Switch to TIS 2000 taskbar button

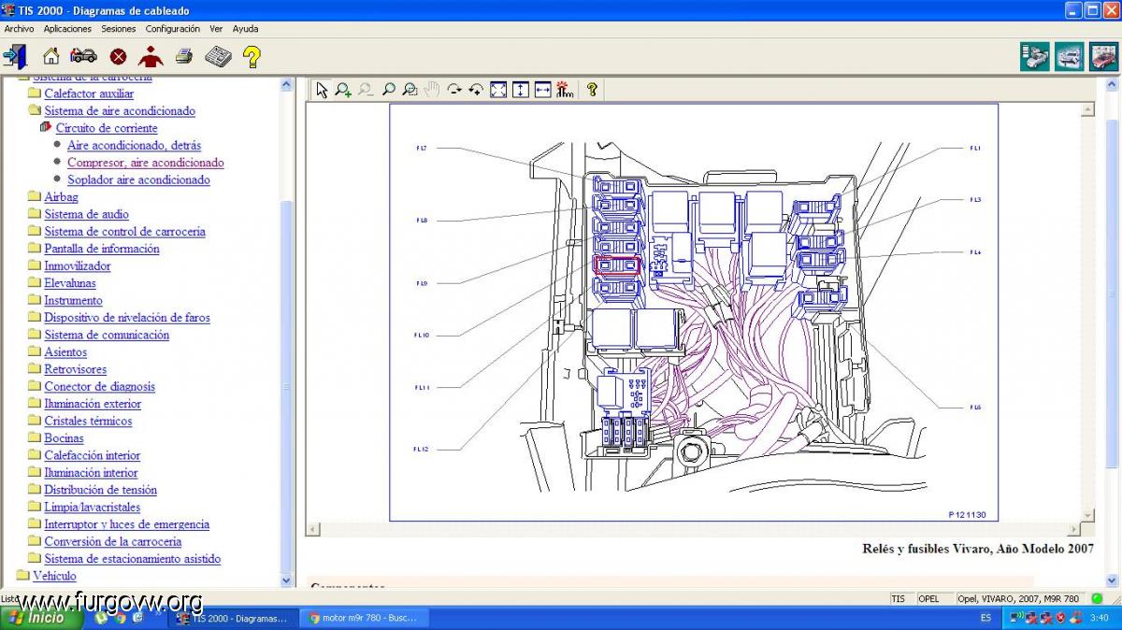point(234,618)
